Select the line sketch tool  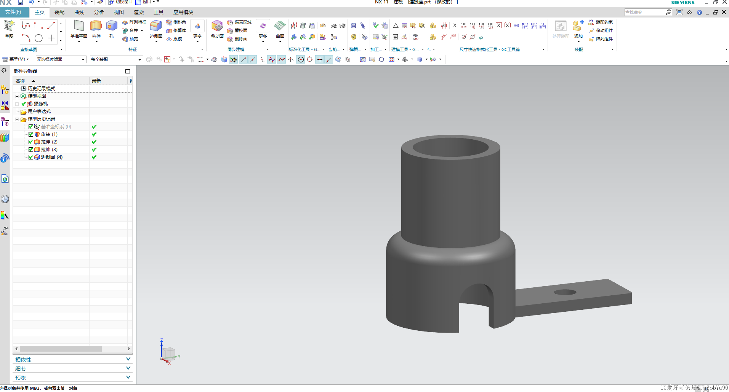pos(51,25)
